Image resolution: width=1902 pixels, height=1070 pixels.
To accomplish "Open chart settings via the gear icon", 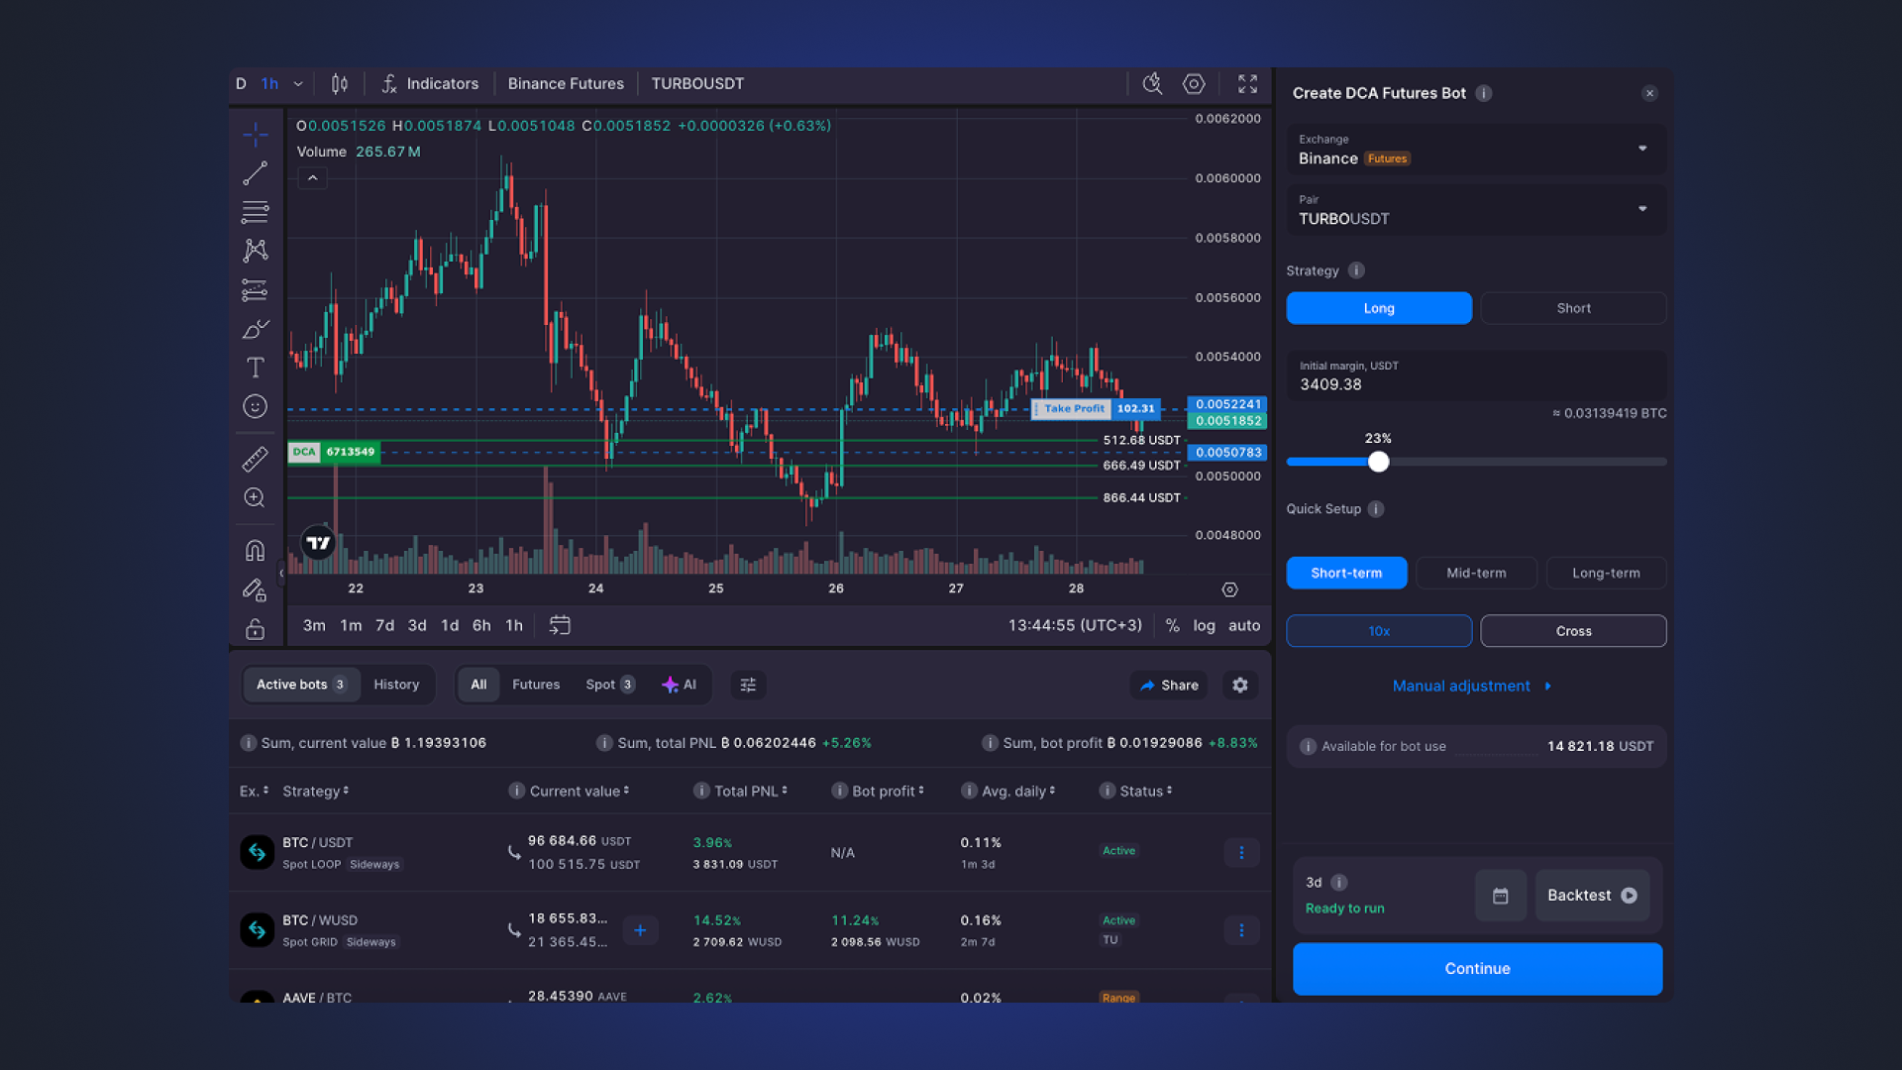I will coord(1193,84).
